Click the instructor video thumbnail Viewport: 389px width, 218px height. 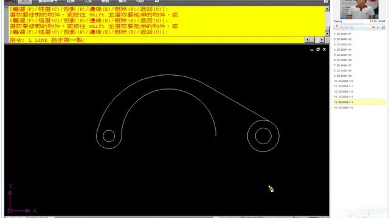[x=359, y=10]
